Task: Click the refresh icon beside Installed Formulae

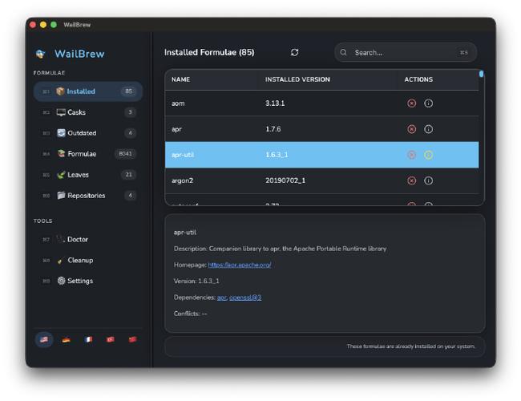Action: click(294, 53)
